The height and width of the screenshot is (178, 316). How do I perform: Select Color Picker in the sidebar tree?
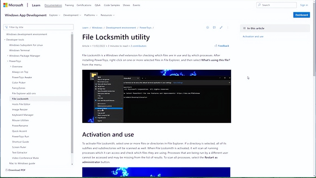[x=19, y=83]
